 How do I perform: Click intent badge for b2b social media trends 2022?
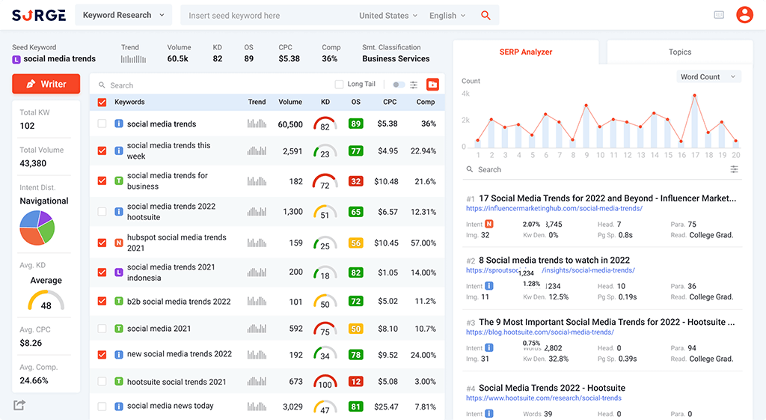point(119,301)
